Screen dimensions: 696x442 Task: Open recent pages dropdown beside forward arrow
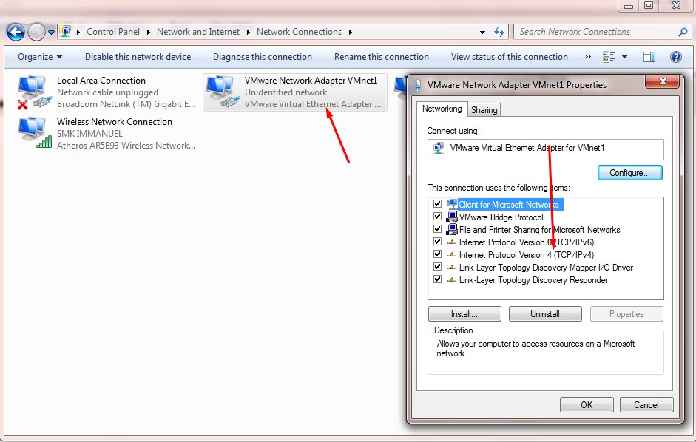(51, 32)
